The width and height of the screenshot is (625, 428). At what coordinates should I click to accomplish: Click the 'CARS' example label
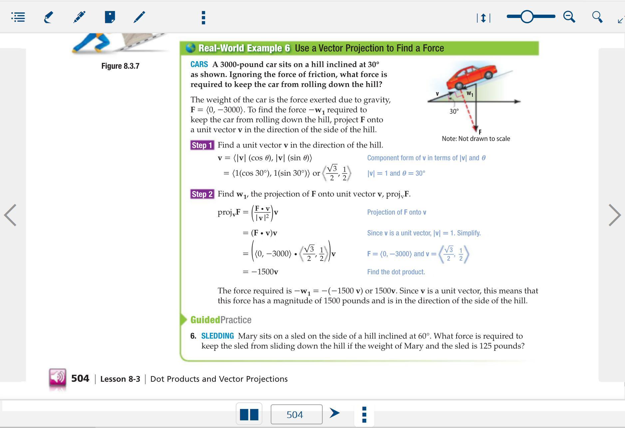point(199,64)
